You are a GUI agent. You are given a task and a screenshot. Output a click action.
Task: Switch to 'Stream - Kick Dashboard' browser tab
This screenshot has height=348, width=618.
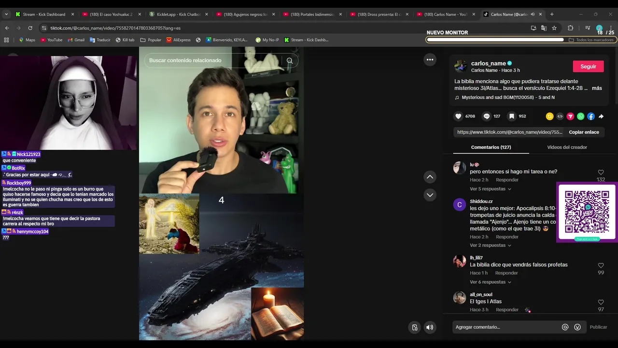click(x=43, y=14)
